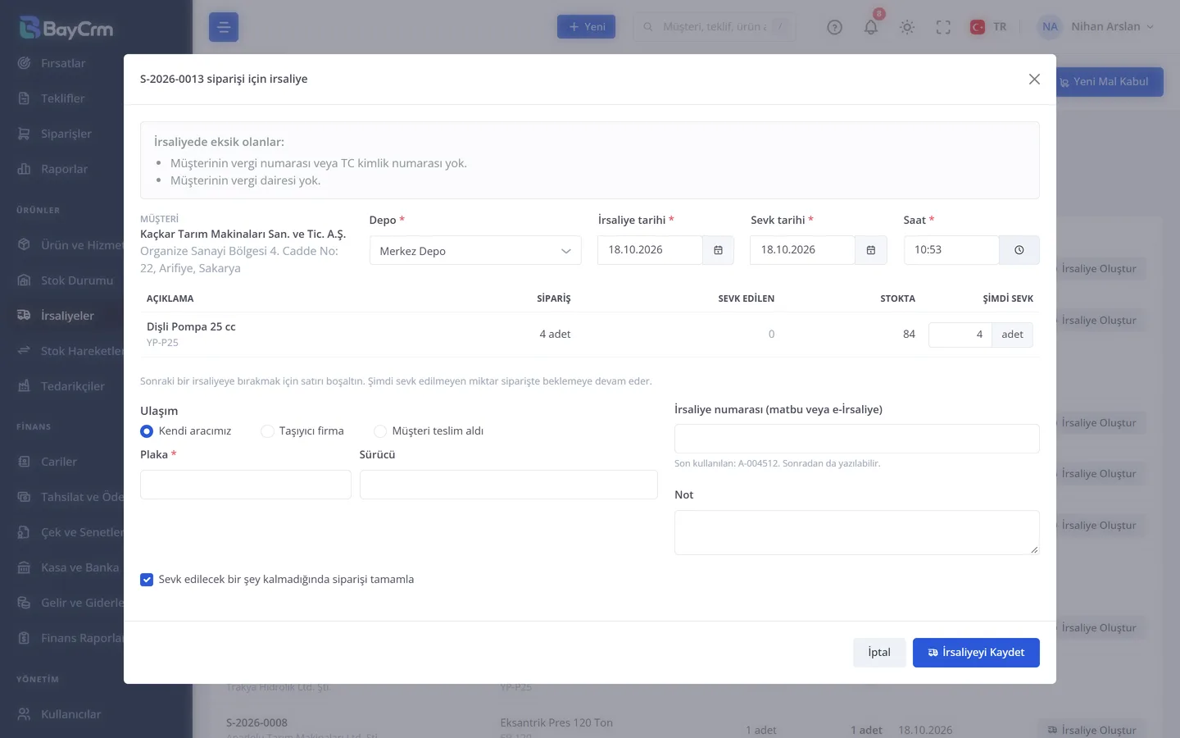This screenshot has height=738, width=1180.
Task: Open the notifications bell
Action: pyautogui.click(x=871, y=27)
